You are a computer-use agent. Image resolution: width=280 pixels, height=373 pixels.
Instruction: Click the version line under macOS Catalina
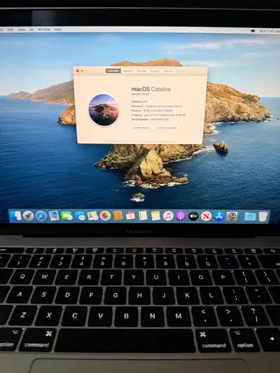(141, 94)
